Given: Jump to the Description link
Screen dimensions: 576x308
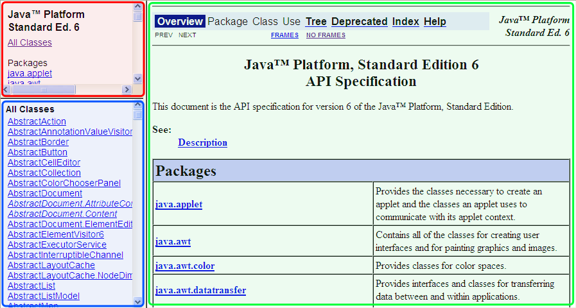Looking at the screenshot, I should tap(202, 142).
